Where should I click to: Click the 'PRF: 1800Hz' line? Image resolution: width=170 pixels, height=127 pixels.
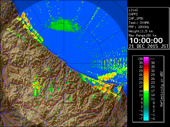139,27
